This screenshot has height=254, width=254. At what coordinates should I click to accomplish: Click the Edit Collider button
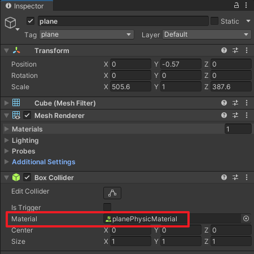point(112,193)
